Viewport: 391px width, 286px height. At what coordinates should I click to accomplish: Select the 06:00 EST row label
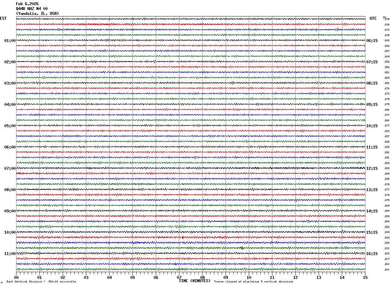pos(10,147)
